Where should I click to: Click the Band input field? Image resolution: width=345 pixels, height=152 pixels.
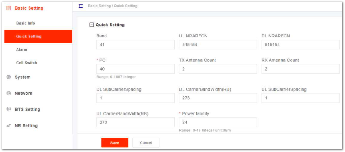point(135,45)
